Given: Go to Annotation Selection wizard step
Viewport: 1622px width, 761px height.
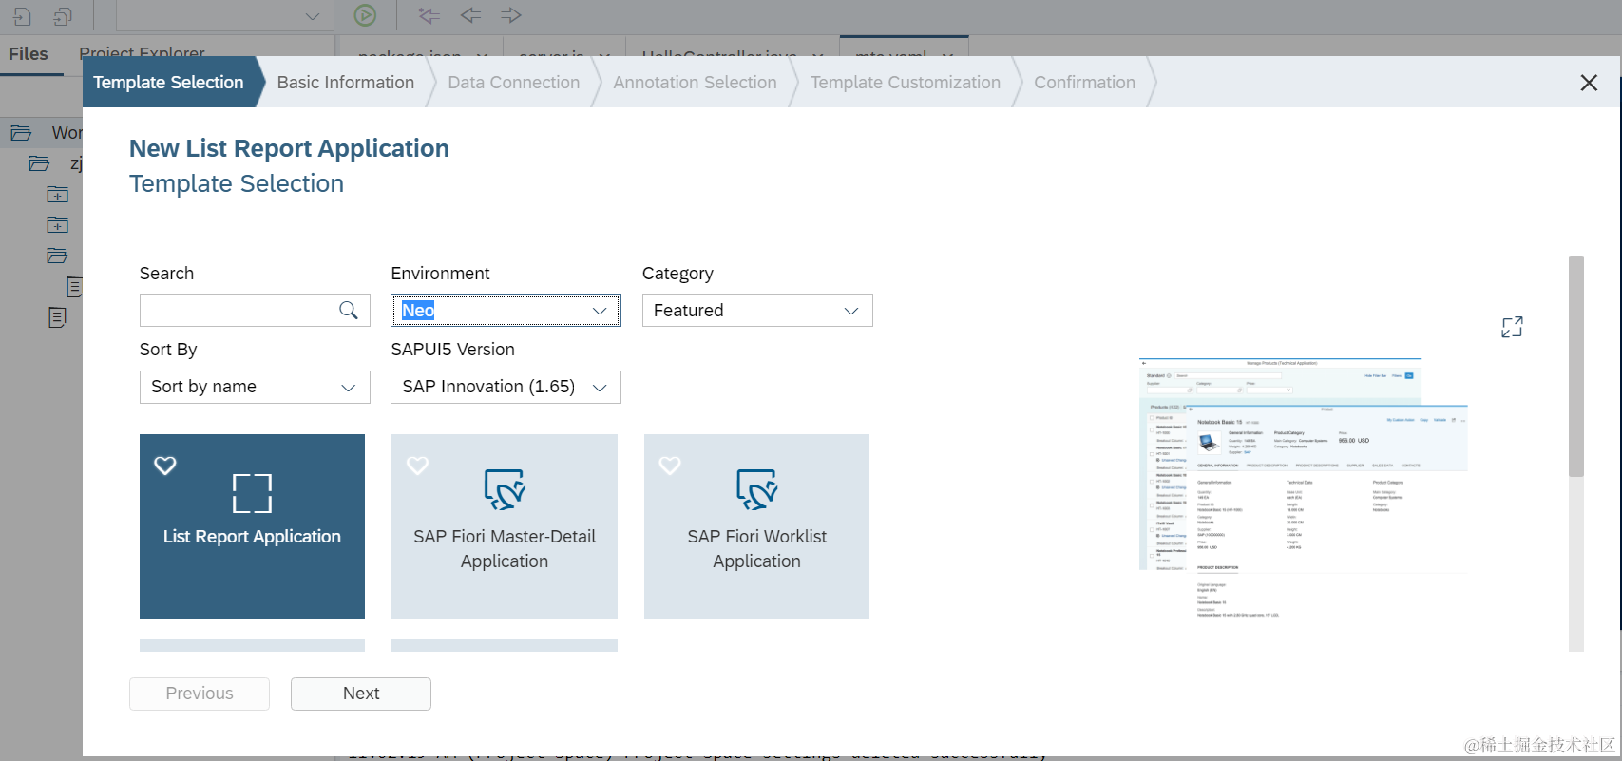Looking at the screenshot, I should [x=696, y=83].
